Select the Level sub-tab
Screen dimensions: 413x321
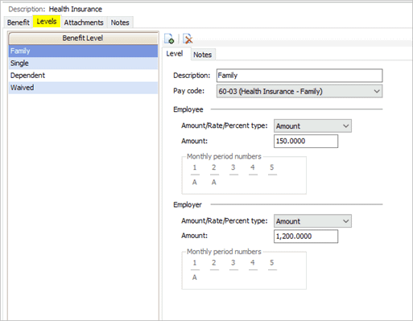click(x=175, y=54)
